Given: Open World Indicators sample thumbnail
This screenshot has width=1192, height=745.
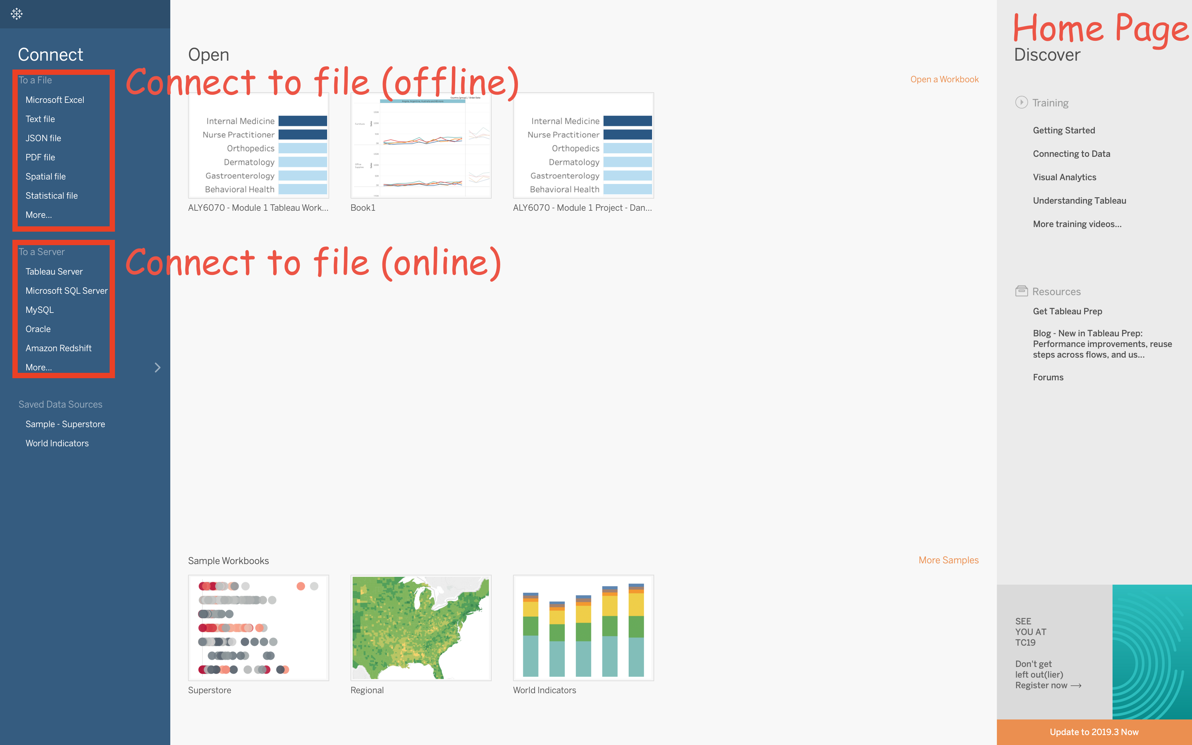Looking at the screenshot, I should (583, 628).
